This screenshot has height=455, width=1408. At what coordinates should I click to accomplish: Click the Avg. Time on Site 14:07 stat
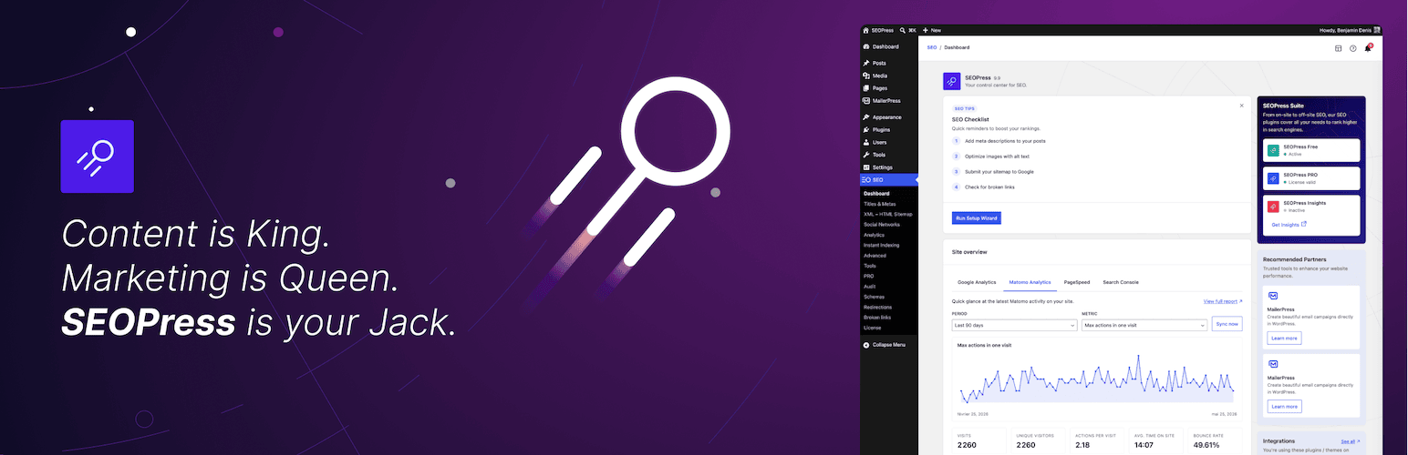click(1154, 441)
